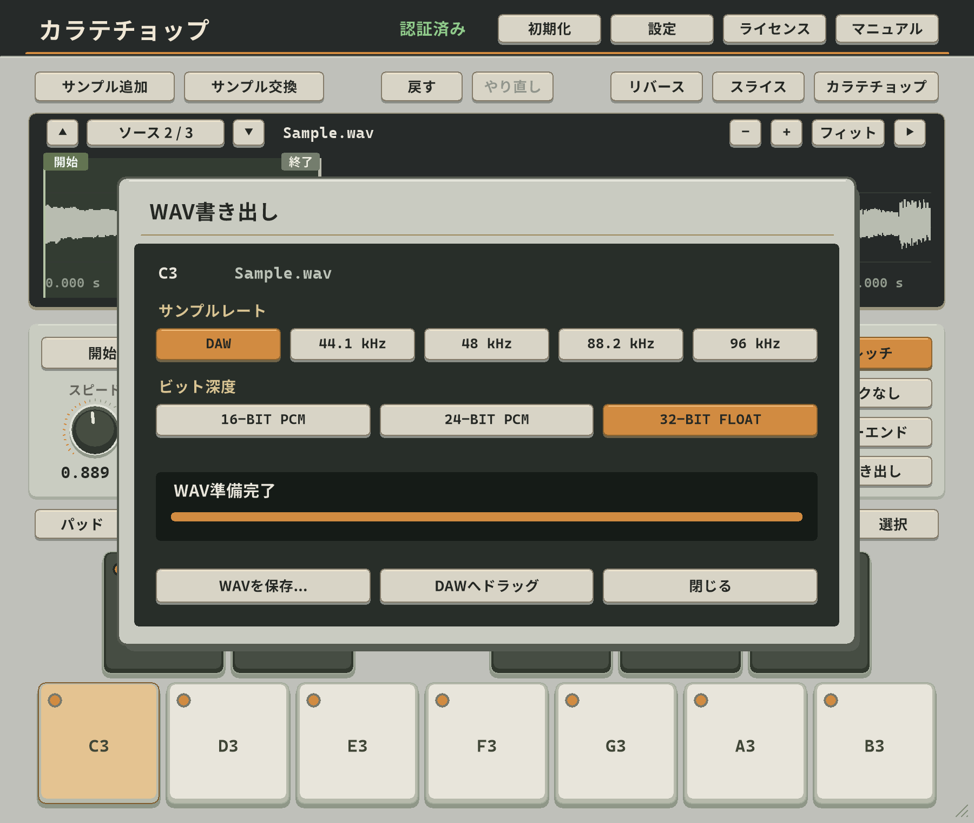Click フィット to fit waveform

tap(848, 133)
